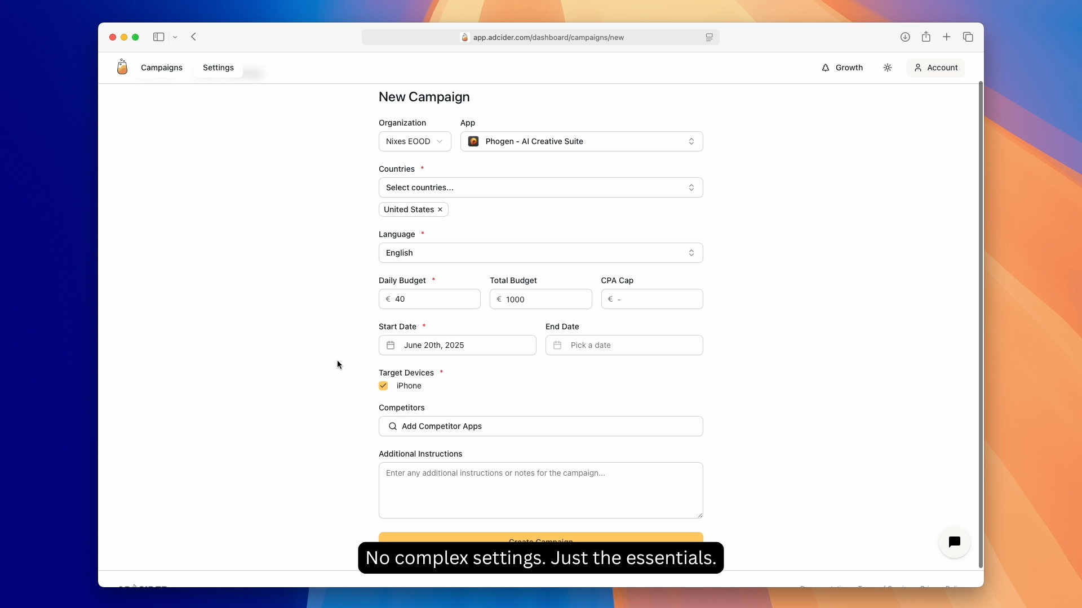Show Safari downloads
The width and height of the screenshot is (1082, 608).
click(905, 37)
